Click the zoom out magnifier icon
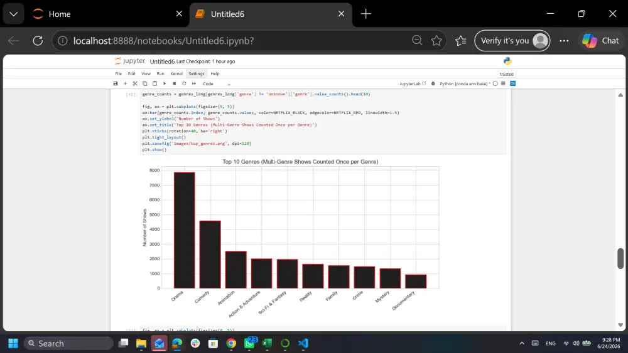 [417, 40]
